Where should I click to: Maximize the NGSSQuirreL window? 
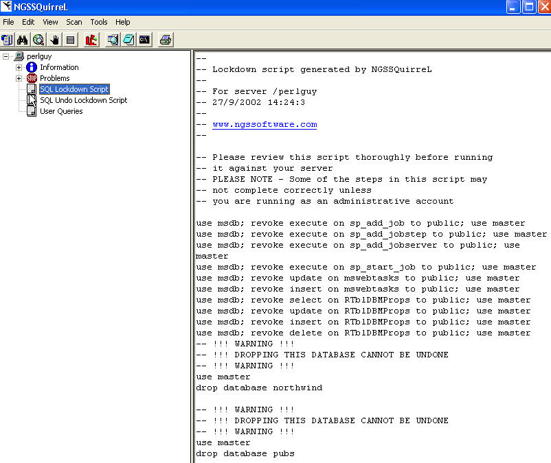tap(529, 7)
